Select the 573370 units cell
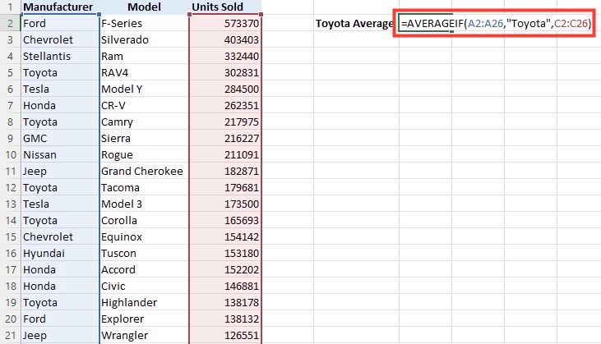The width and height of the screenshot is (601, 344). pos(226,23)
